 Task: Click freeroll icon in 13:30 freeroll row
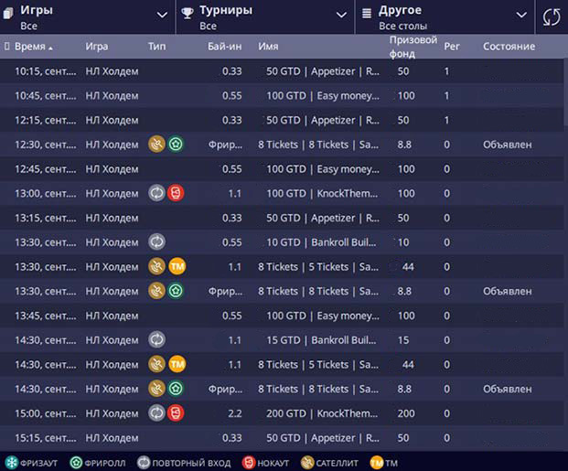[176, 291]
